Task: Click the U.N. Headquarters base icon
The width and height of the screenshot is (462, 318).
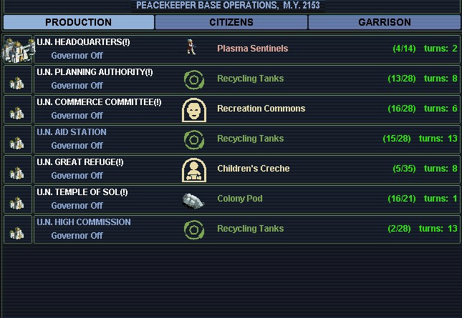Action: pos(17,49)
